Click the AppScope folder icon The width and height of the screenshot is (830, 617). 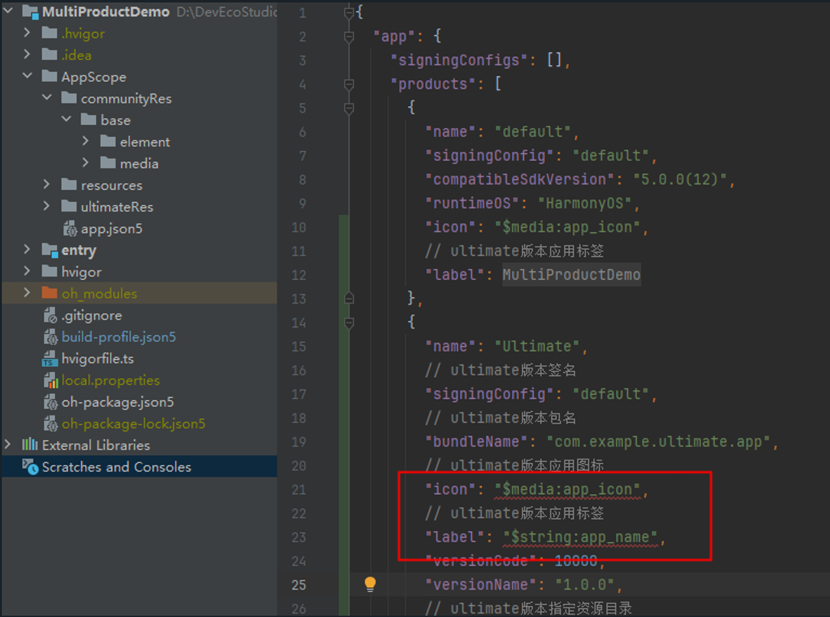(50, 76)
